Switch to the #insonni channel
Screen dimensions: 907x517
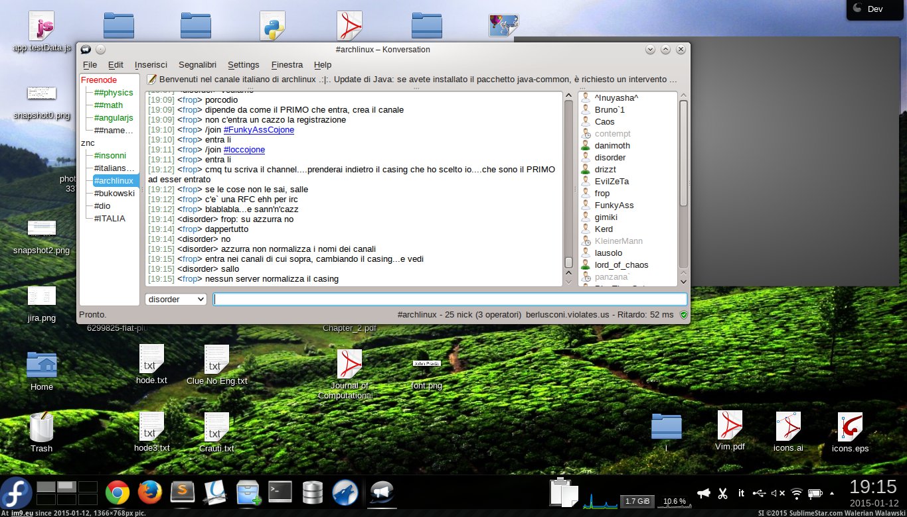click(x=110, y=155)
